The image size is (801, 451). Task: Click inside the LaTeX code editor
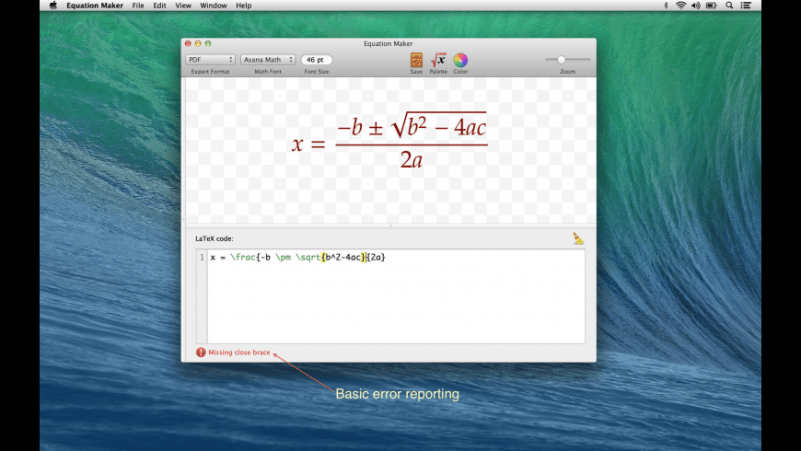[396, 296]
